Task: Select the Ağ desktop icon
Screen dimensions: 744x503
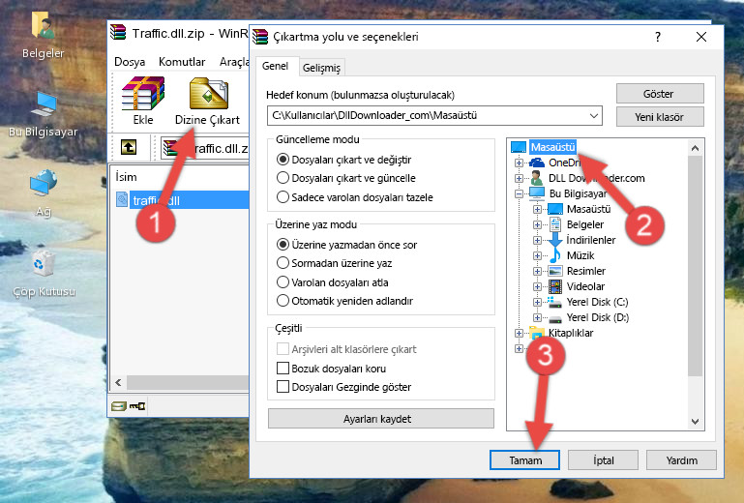Action: [x=44, y=192]
